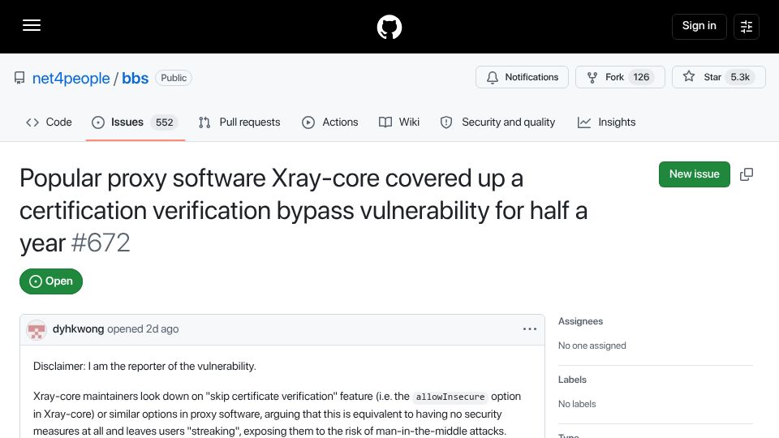Open dyhkwong user profile link
This screenshot has width=779, height=438.
pyautogui.click(x=78, y=328)
